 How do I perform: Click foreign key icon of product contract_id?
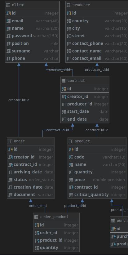pyautogui.click(x=71, y=187)
